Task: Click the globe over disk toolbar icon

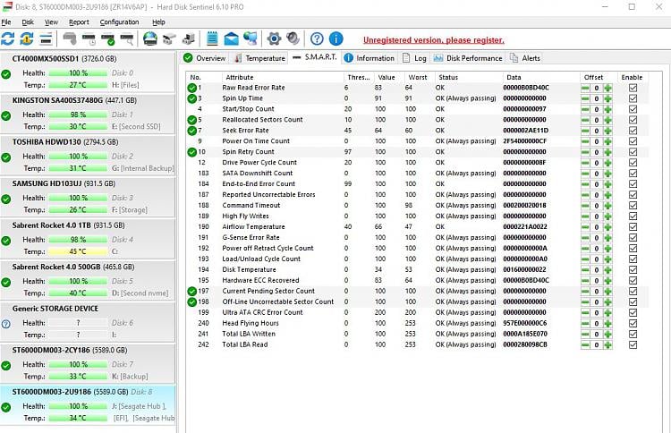Action: click(x=150, y=39)
